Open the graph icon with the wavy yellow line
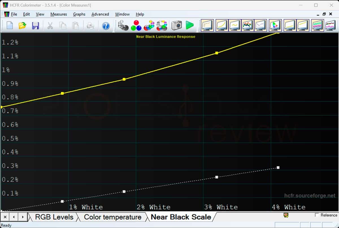 (x=234, y=25)
